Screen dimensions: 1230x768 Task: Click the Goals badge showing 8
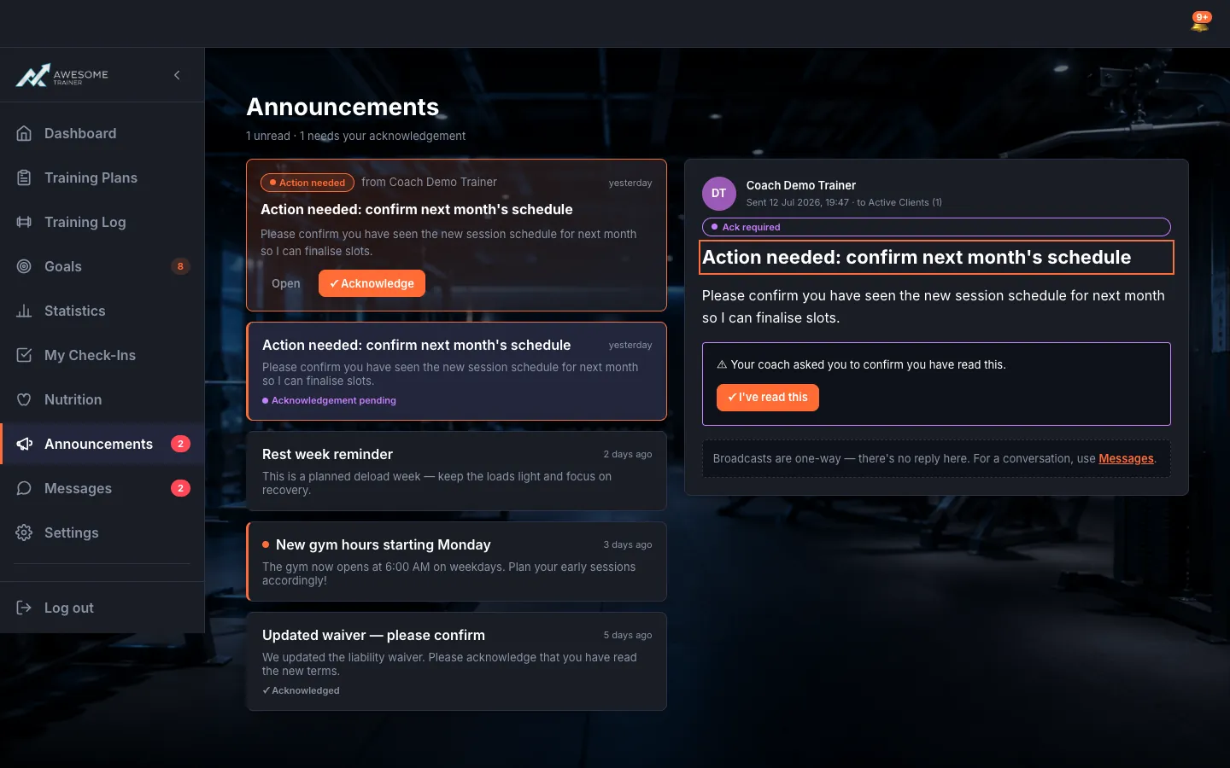(x=180, y=266)
